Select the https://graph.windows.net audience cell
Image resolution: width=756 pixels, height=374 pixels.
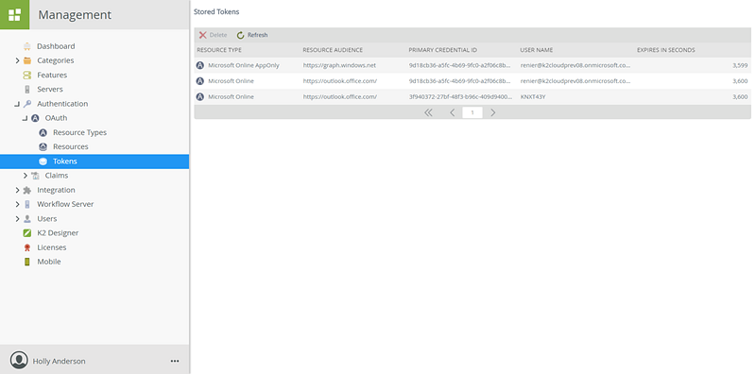339,65
